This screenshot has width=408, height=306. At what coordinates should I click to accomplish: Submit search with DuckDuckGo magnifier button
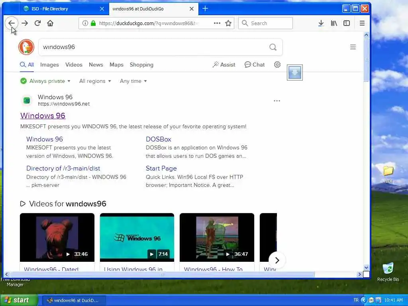coord(273,47)
